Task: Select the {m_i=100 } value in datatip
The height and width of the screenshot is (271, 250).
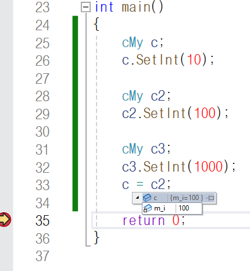Action: click(186, 198)
